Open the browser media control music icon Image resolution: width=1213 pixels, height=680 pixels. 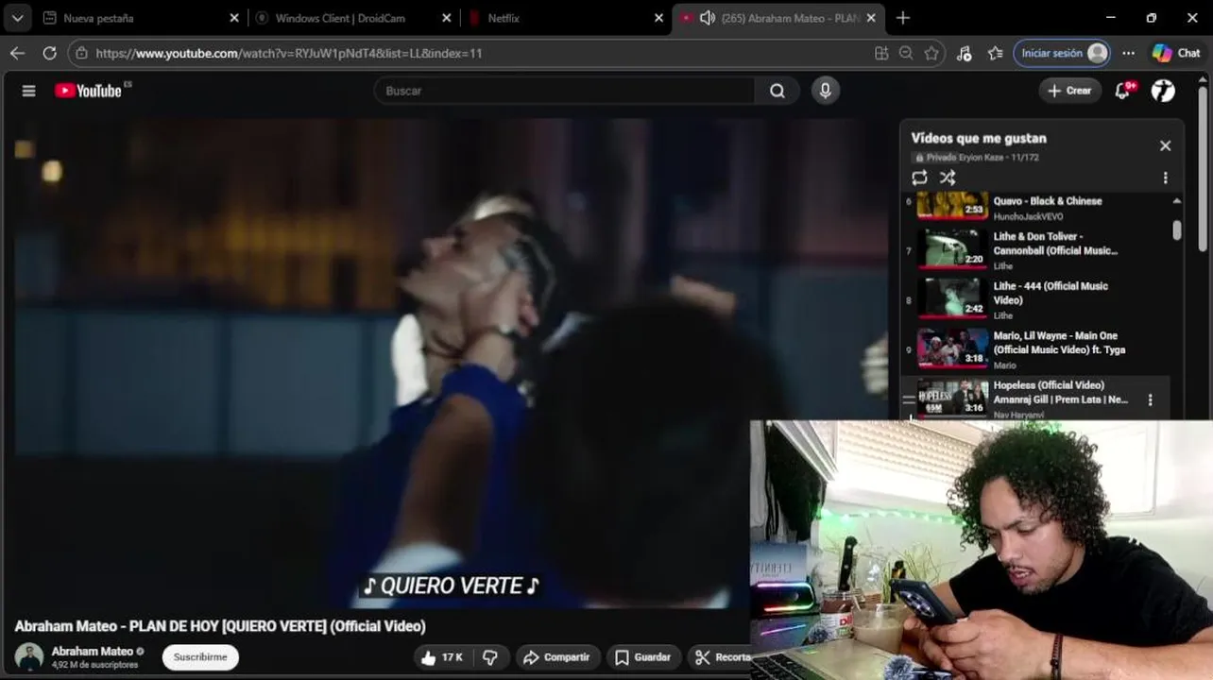964,53
